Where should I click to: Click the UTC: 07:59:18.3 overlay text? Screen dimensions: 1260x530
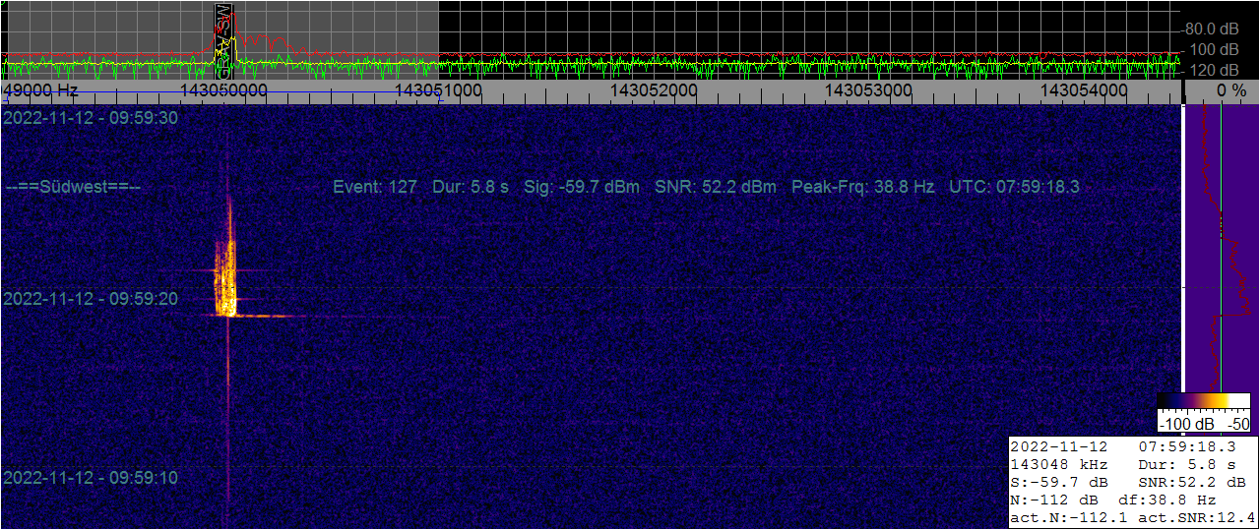[1014, 187]
